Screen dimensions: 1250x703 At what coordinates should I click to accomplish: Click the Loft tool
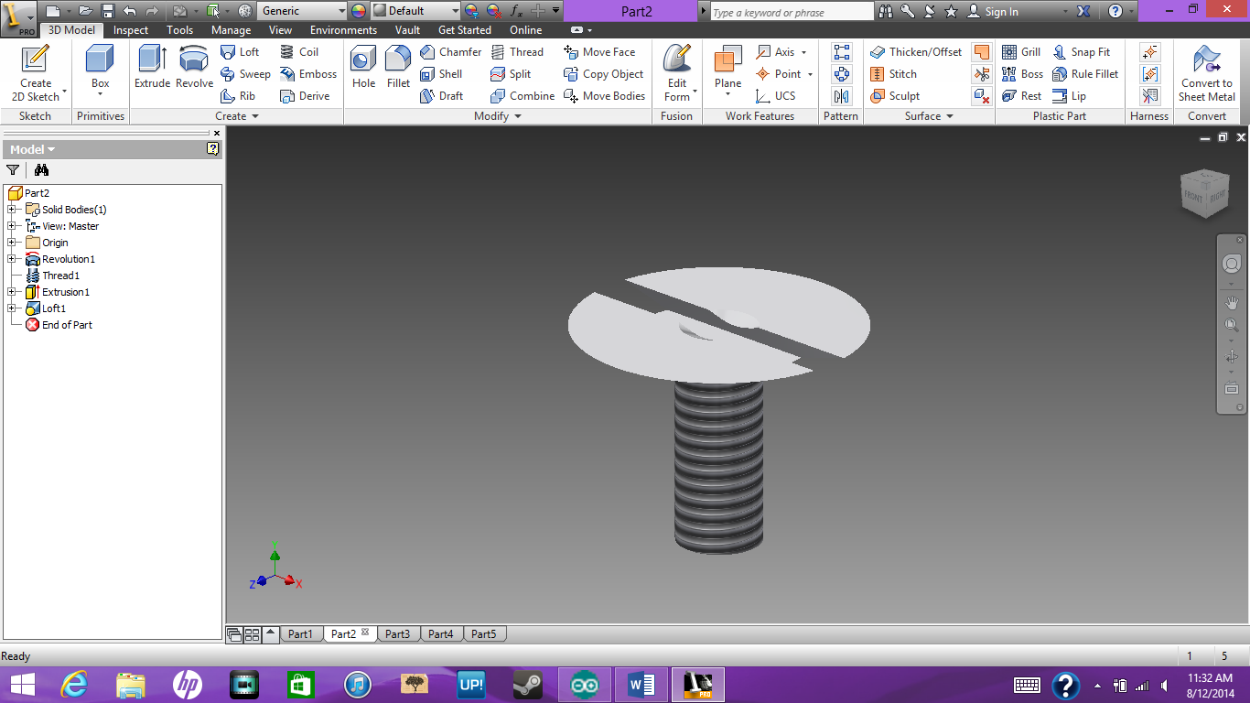click(x=241, y=52)
